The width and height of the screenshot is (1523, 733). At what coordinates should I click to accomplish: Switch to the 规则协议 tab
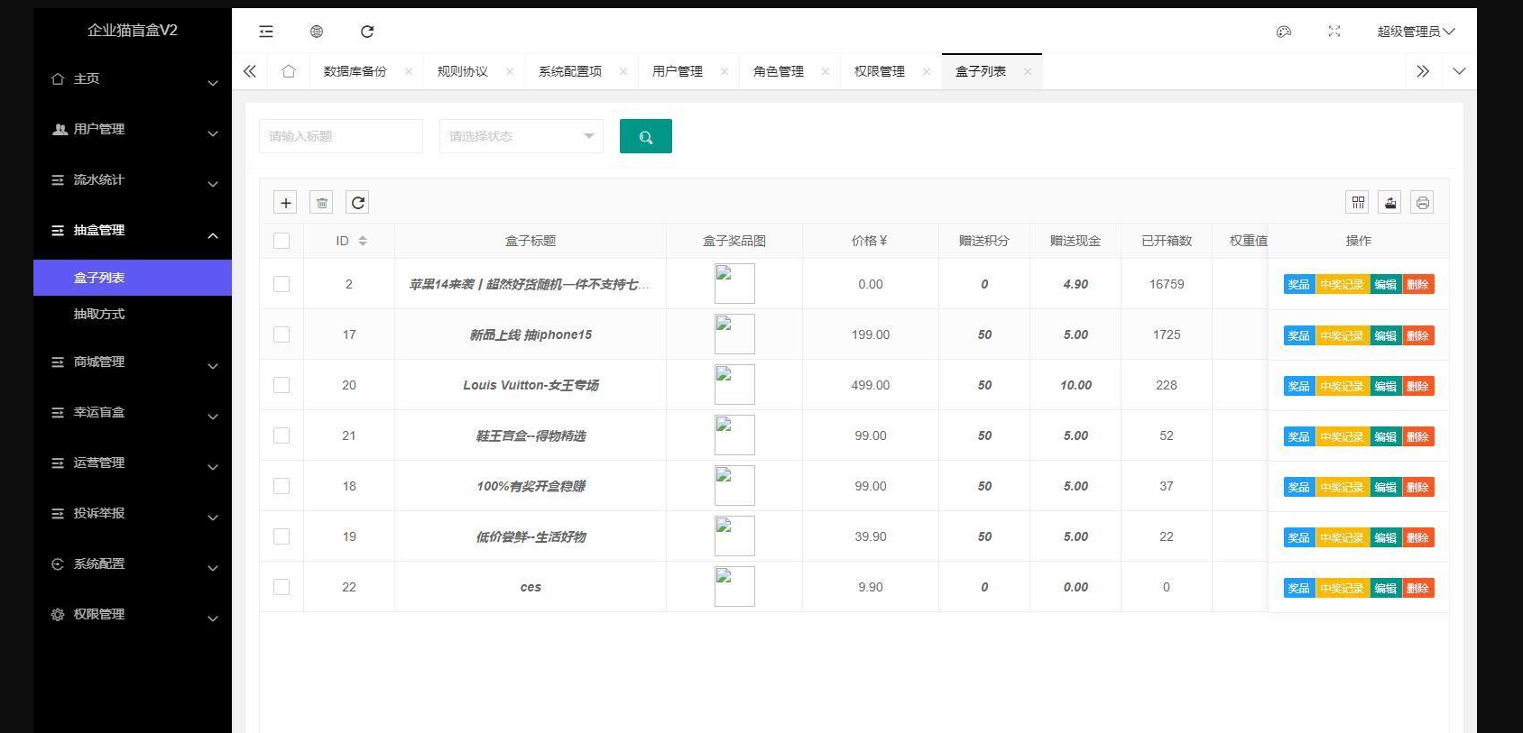point(462,71)
